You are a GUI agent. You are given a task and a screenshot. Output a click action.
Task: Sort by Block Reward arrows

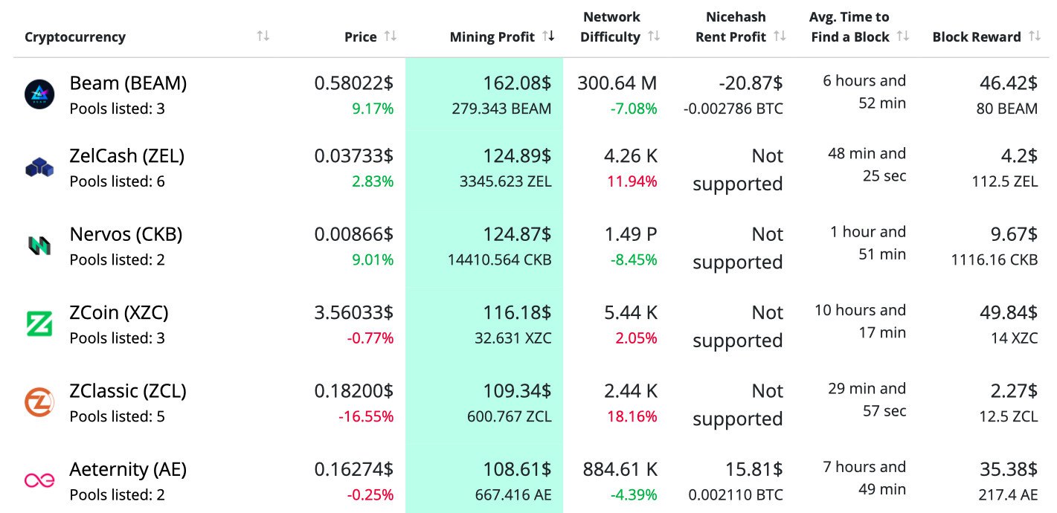click(1034, 36)
